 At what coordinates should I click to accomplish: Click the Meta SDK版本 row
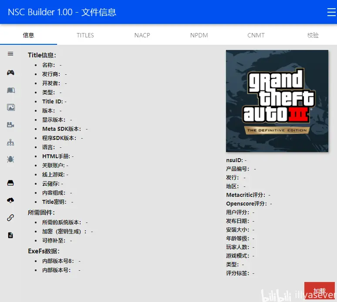pyautogui.click(x=65, y=129)
